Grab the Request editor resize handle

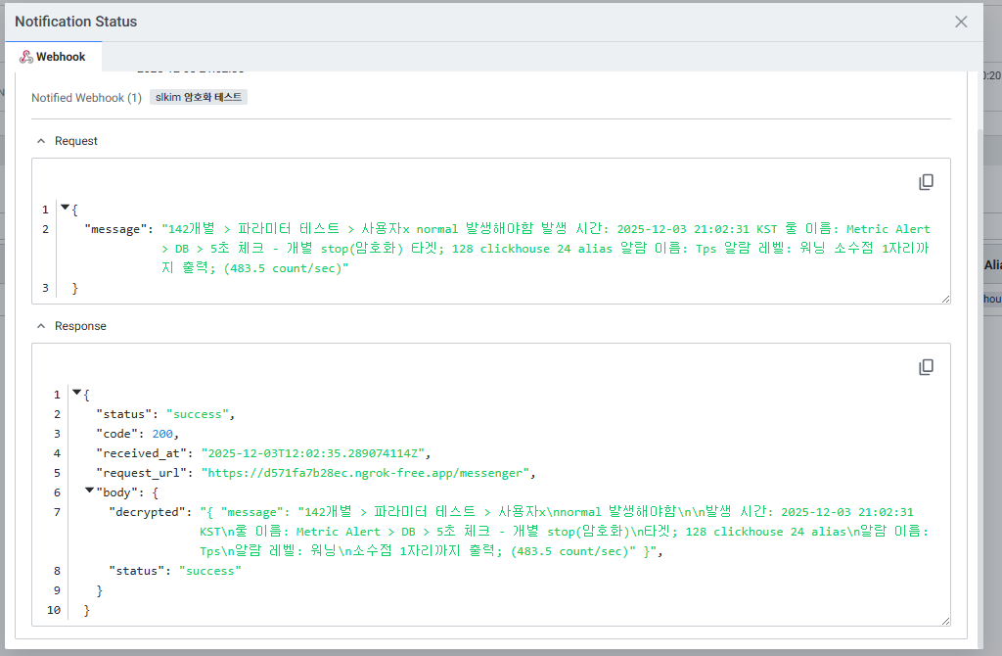pos(944,298)
